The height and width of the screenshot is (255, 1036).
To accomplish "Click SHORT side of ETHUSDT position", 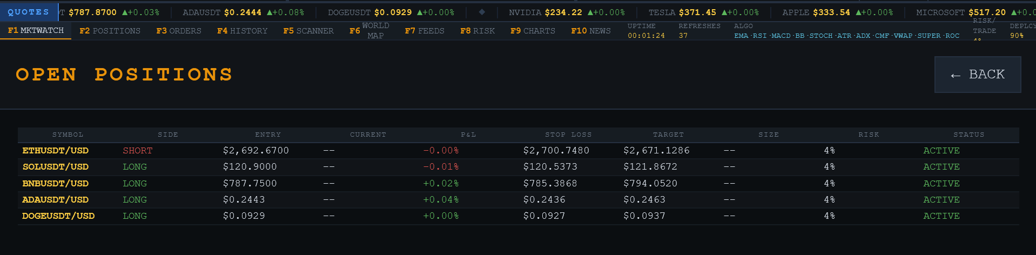I will 138,151.
